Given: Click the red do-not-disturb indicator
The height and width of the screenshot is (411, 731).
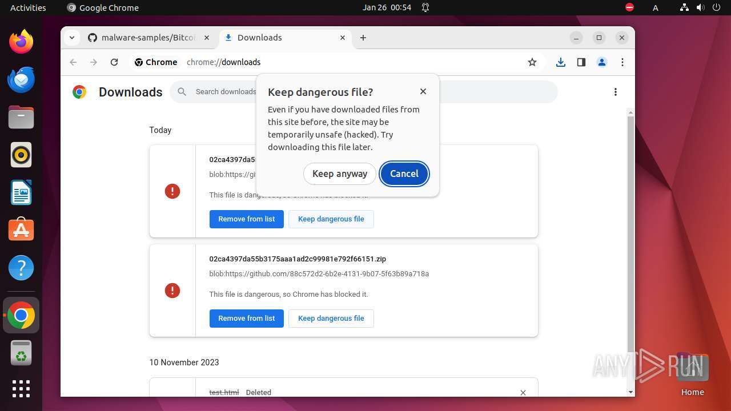Looking at the screenshot, I should (630, 7).
